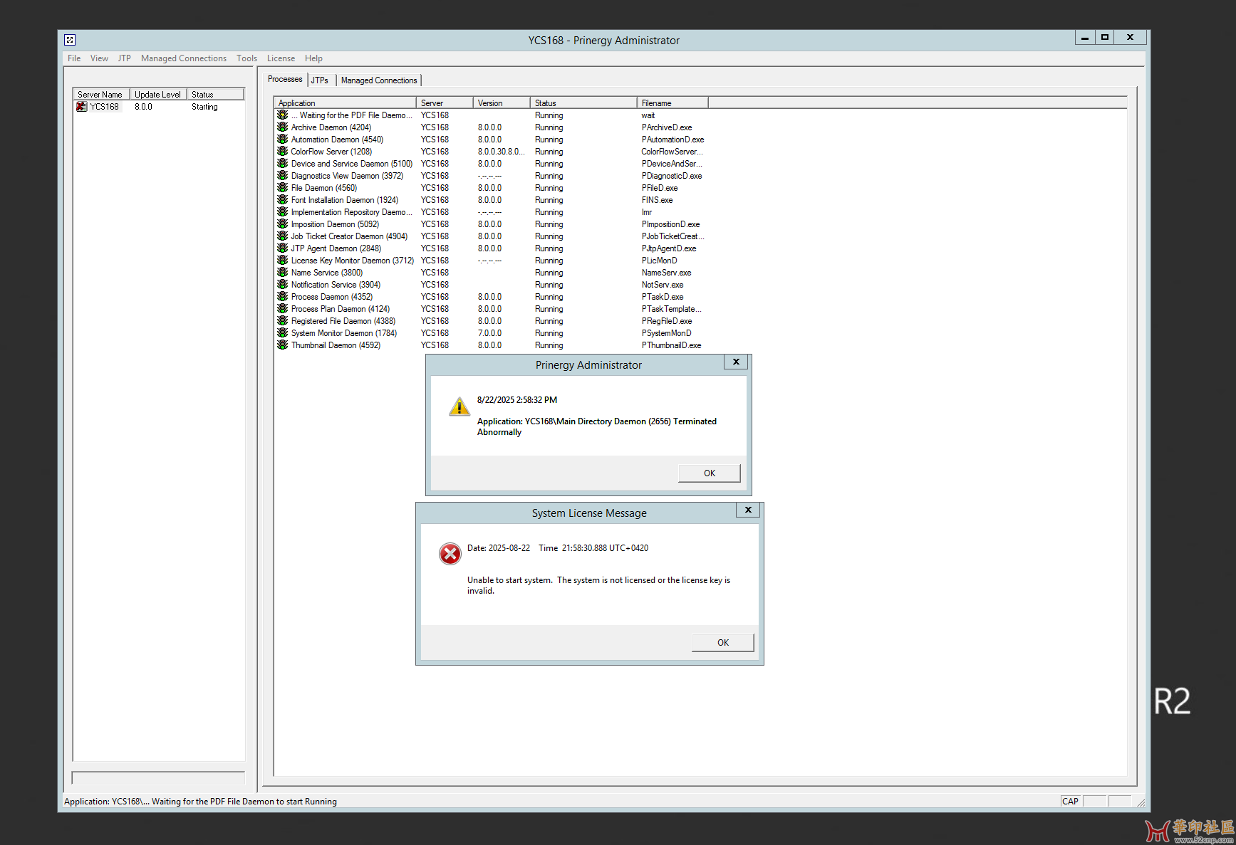
Task: Click the 7.0.0.0 version cell
Action: pyautogui.click(x=489, y=333)
